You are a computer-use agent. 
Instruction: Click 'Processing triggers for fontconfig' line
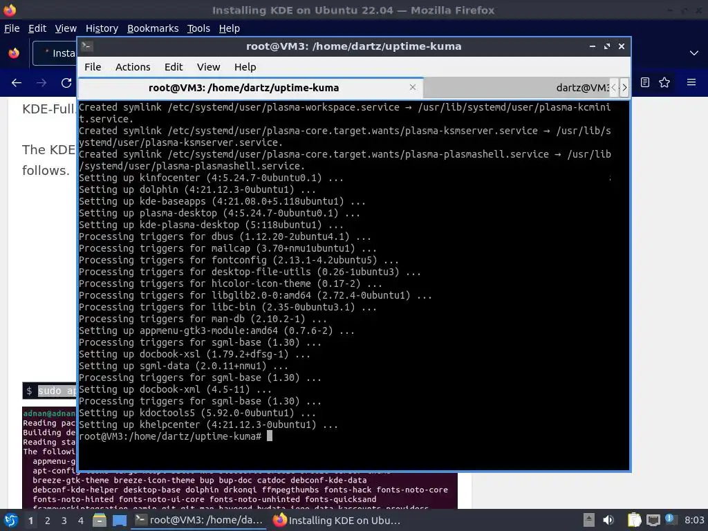pyautogui.click(x=239, y=260)
